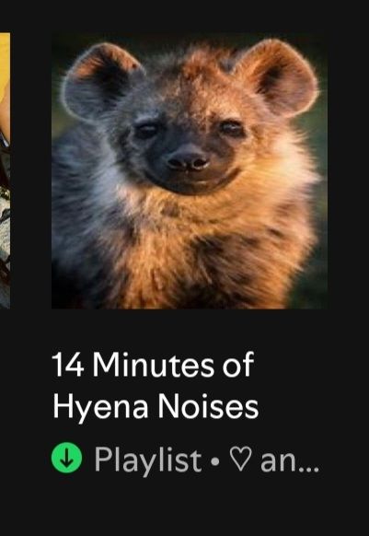Image resolution: width=369 pixels, height=536 pixels.
Task: Click the "Playlist" label text
Action: click(x=148, y=460)
